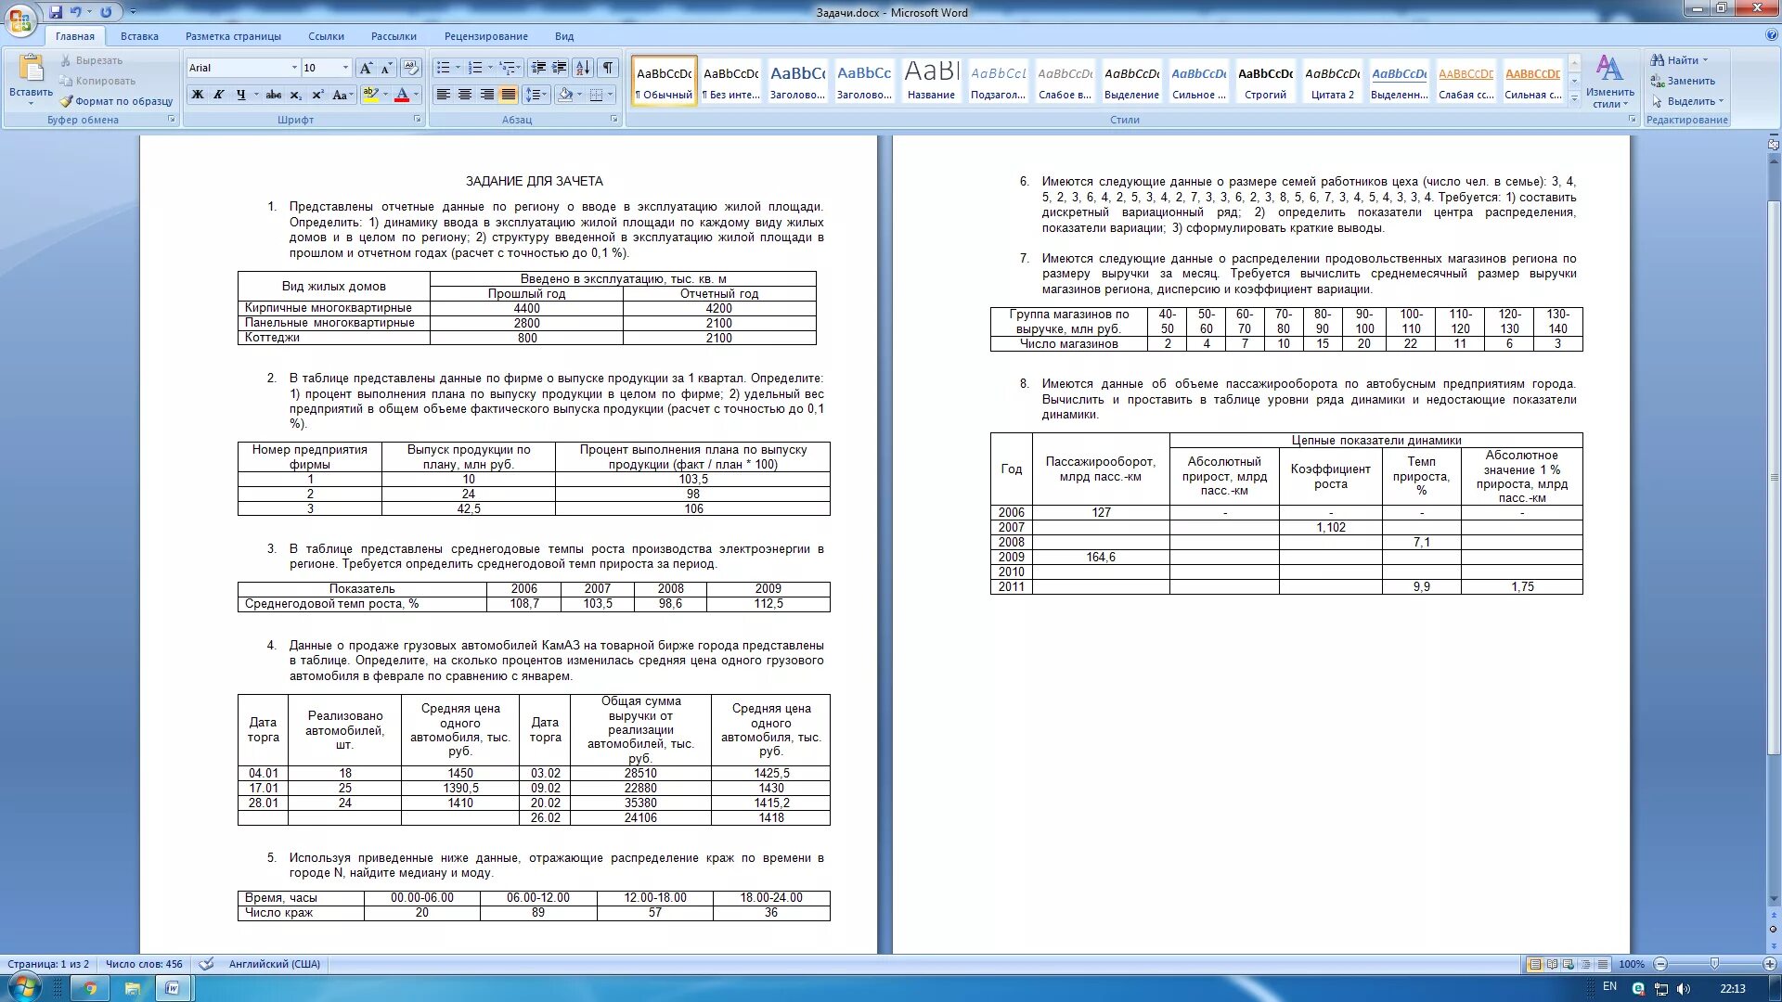Justify text alignment
1782x1002 pixels.
pos(509,95)
